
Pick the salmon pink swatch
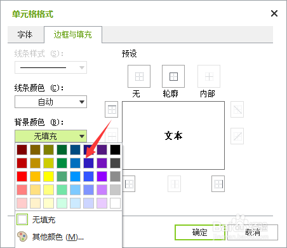coord(22,189)
